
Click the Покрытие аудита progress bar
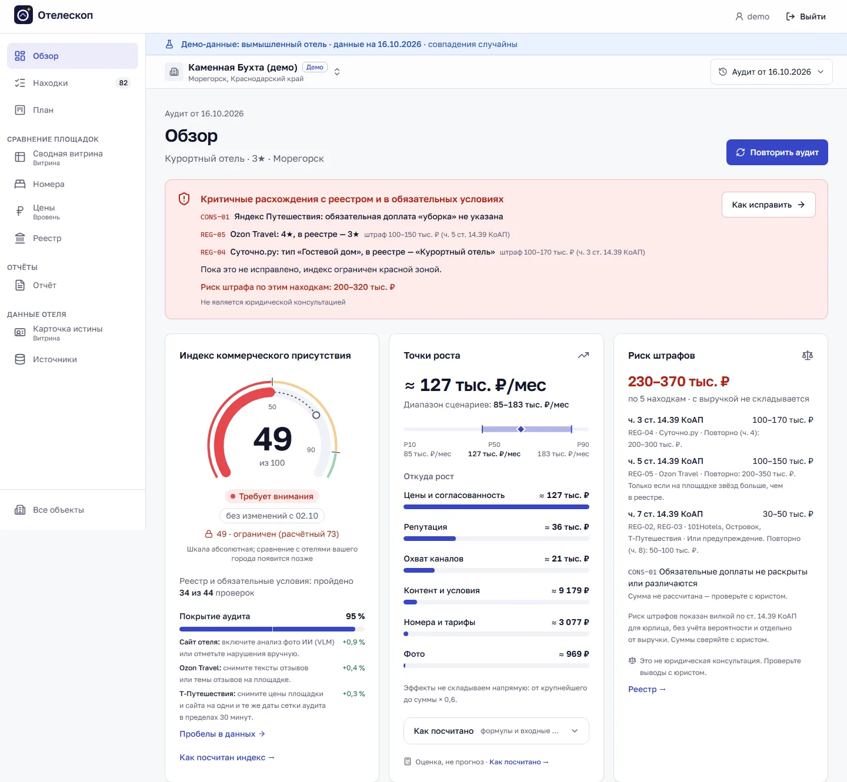click(272, 629)
